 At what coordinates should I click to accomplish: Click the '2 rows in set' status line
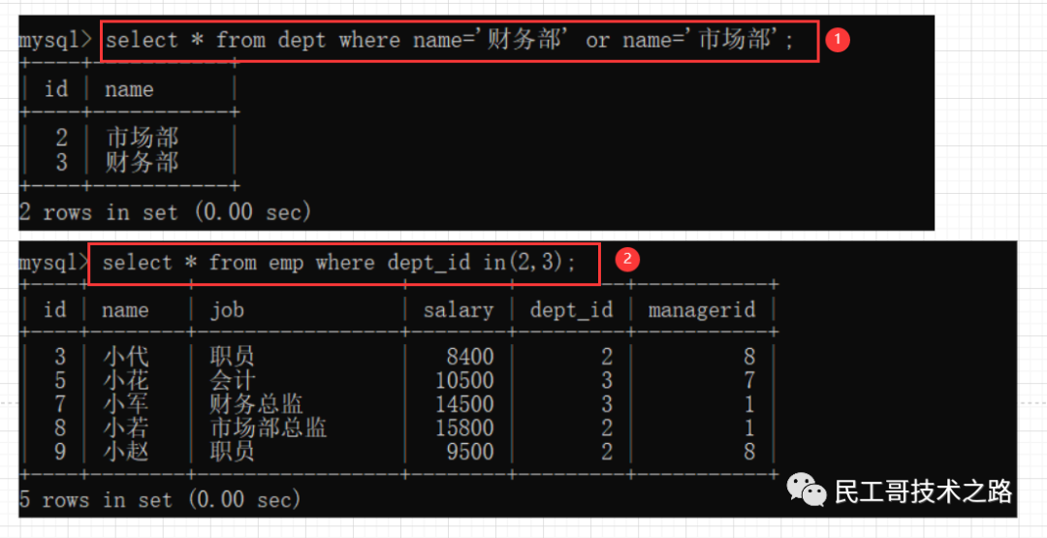165,212
